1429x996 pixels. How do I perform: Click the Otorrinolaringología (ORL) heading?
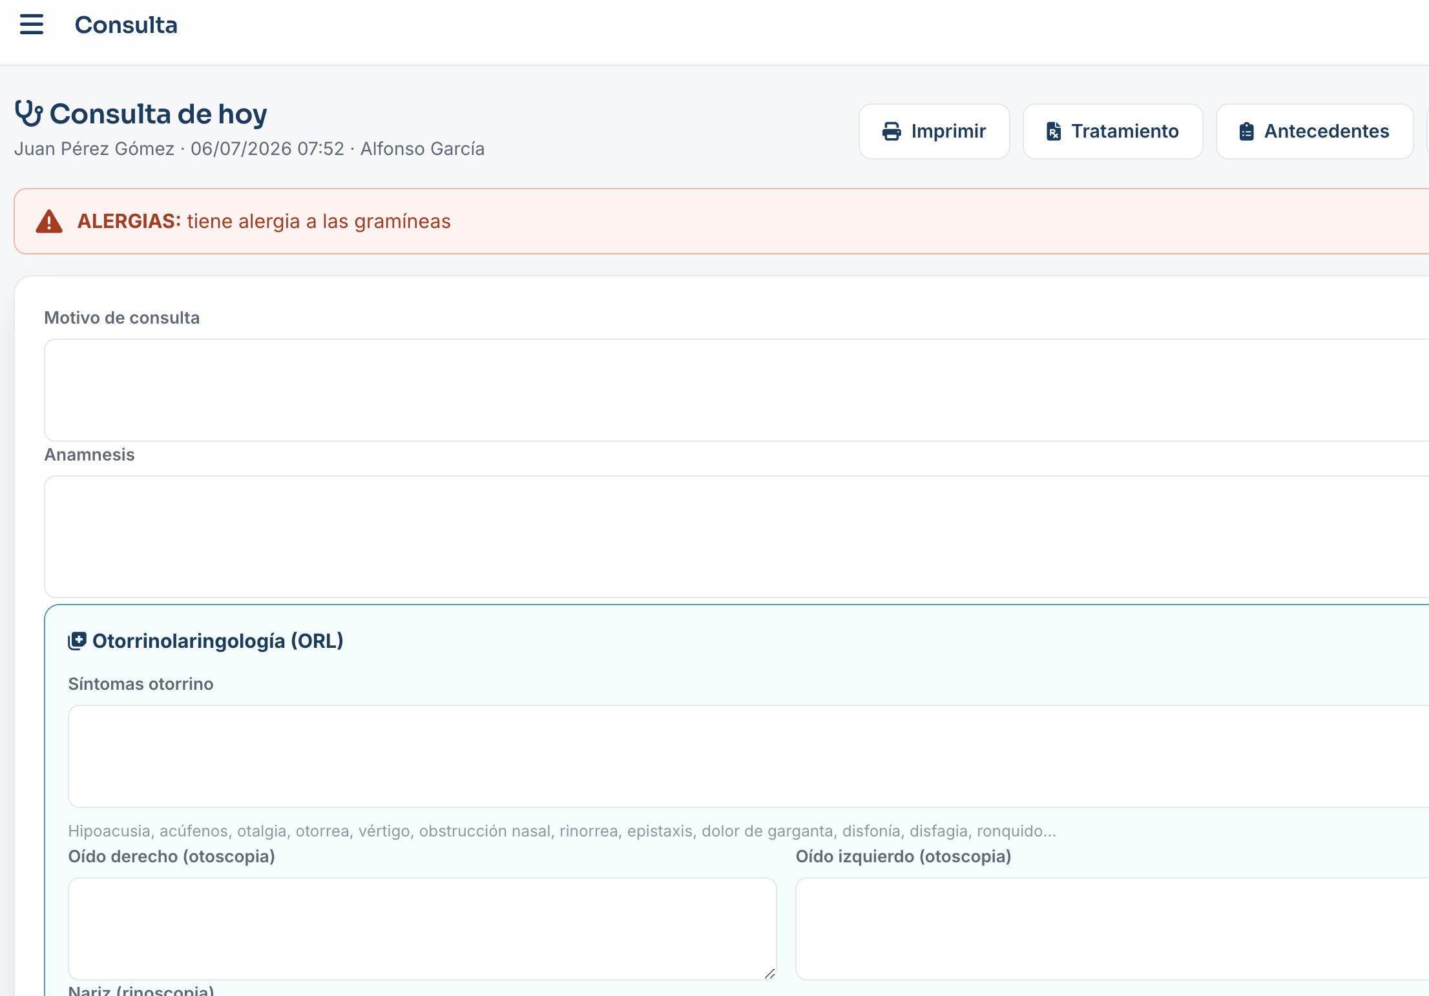[218, 641]
